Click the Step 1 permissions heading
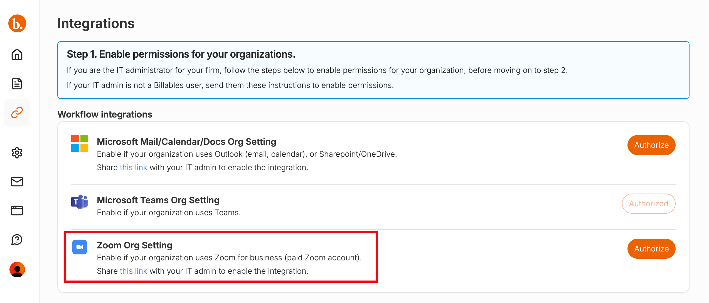The width and height of the screenshot is (709, 303). point(181,54)
